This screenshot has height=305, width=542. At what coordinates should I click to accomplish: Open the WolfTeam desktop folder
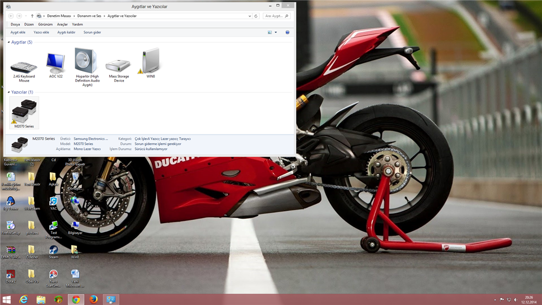click(x=32, y=204)
